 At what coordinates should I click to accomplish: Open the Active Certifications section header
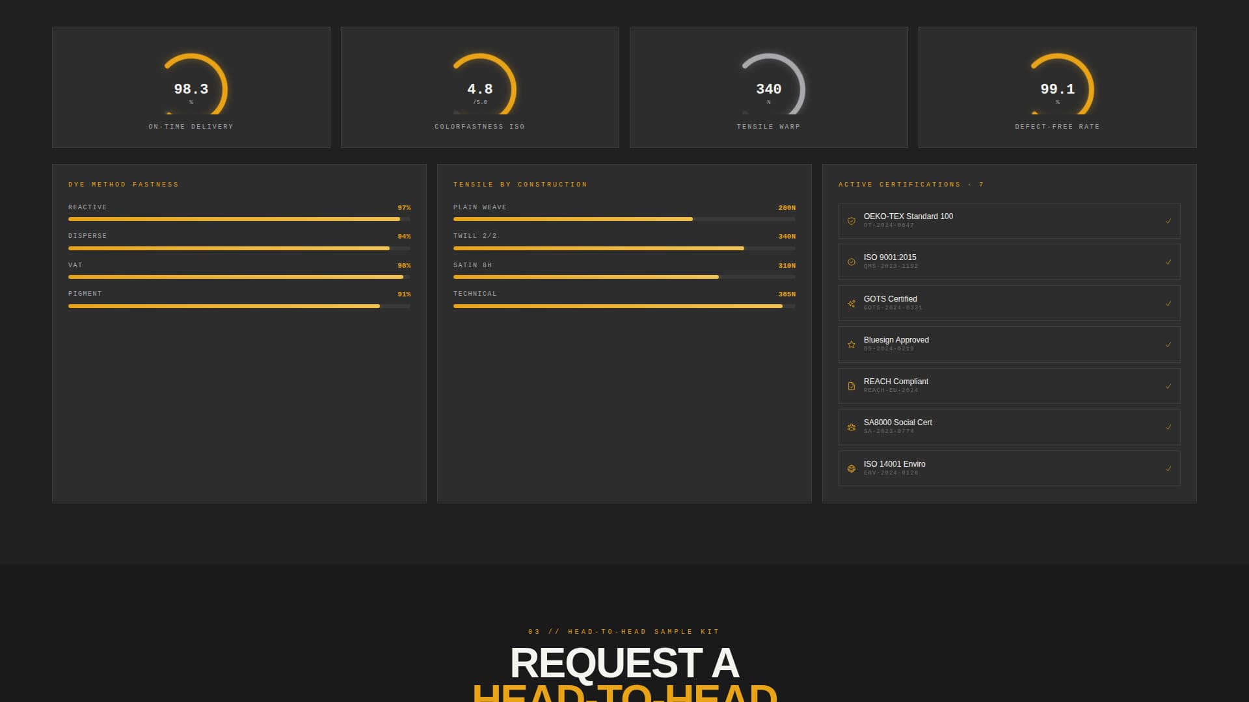click(911, 185)
